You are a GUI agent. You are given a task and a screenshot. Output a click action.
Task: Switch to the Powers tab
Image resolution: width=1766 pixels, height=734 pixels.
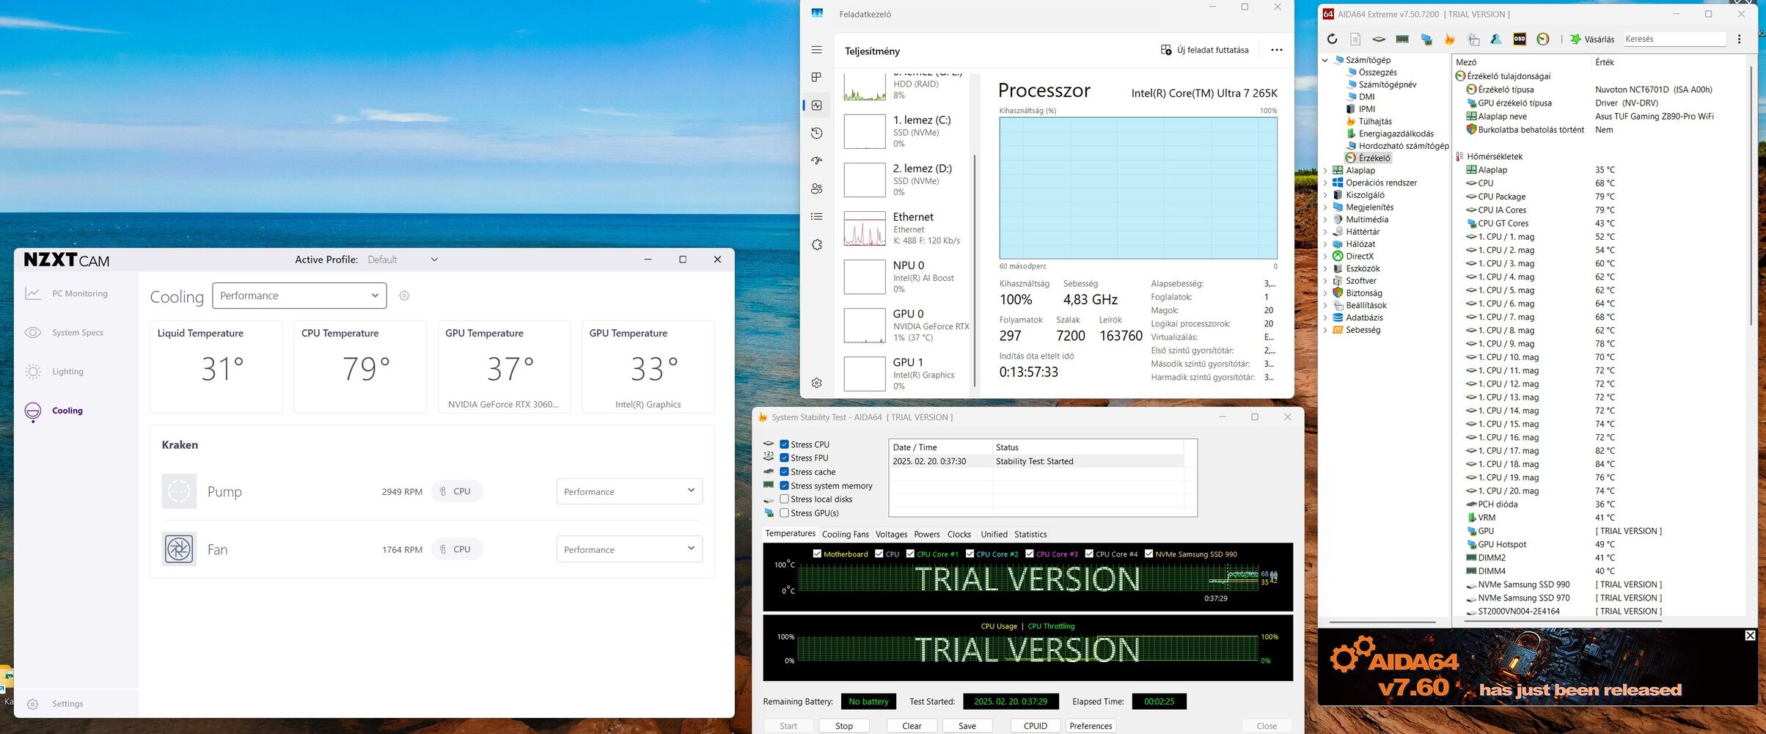pyautogui.click(x=927, y=535)
